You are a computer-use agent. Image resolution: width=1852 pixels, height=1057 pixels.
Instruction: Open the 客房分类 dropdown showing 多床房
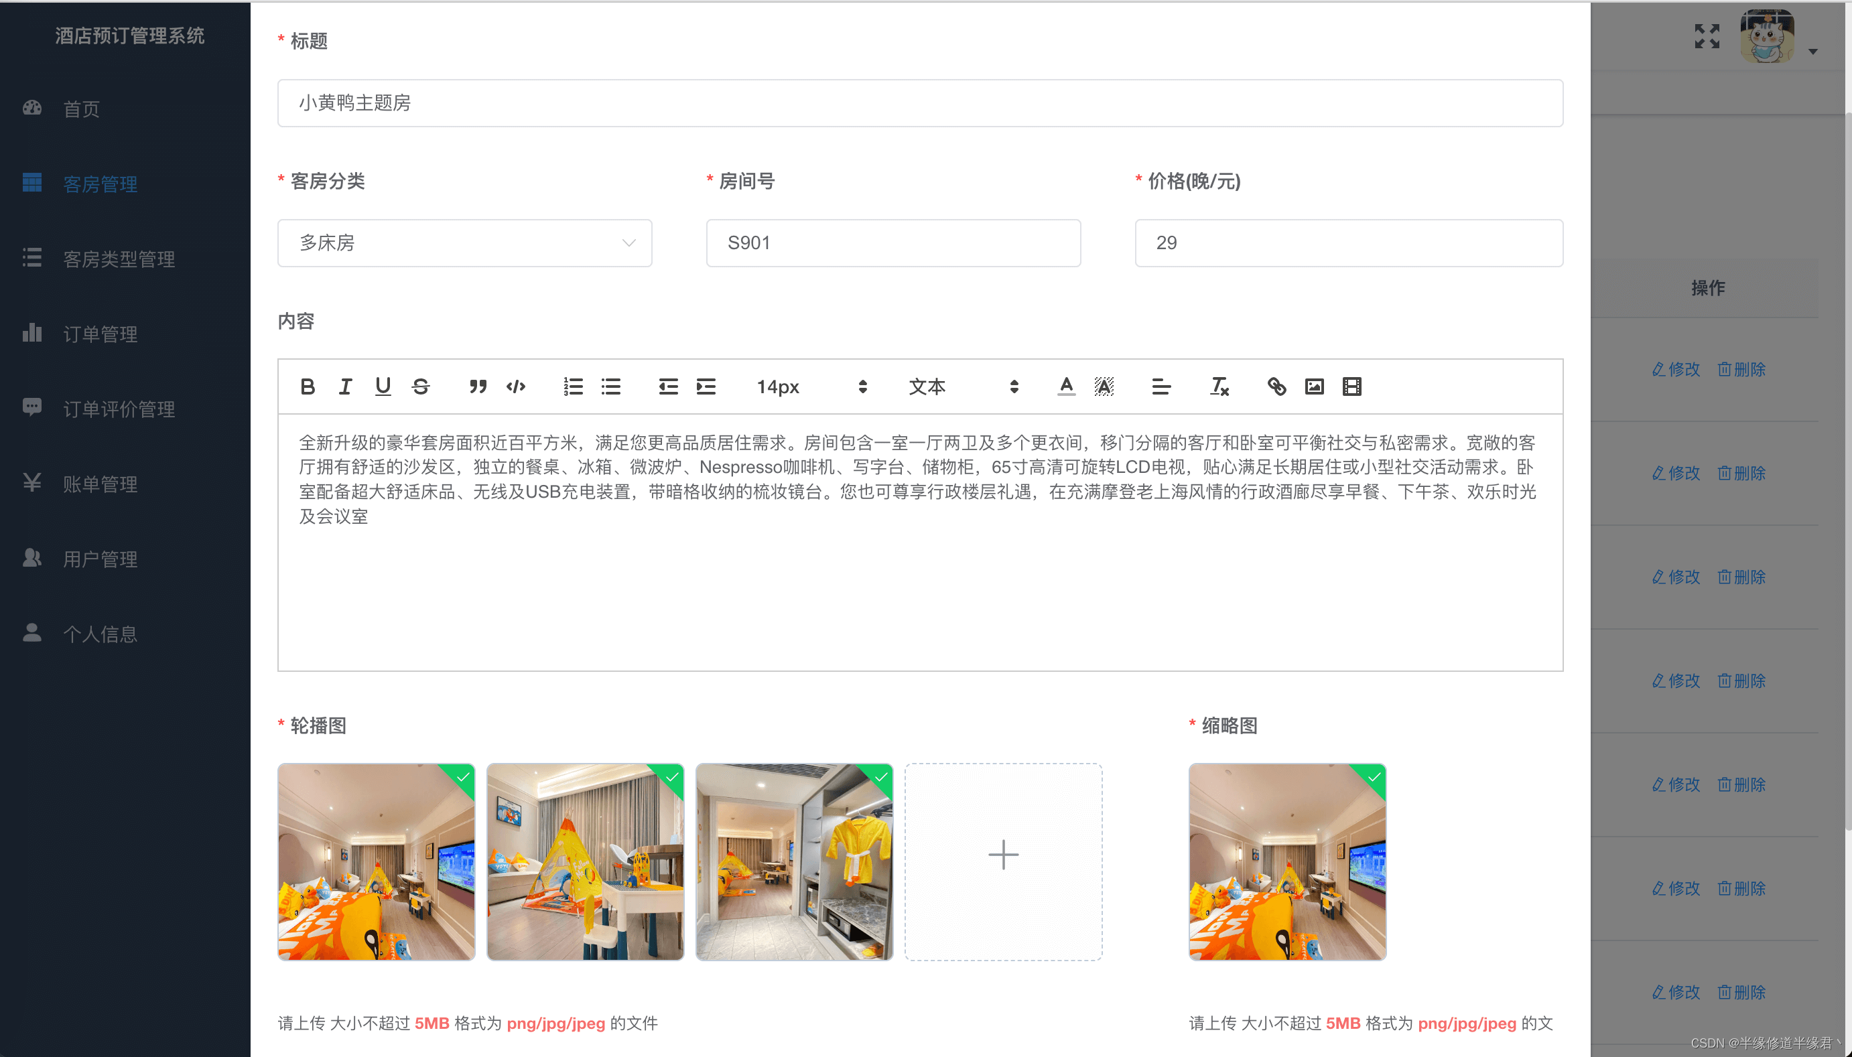(464, 242)
